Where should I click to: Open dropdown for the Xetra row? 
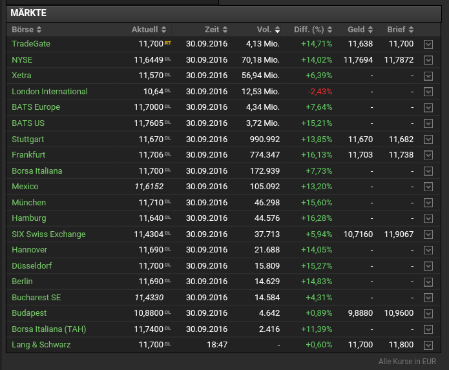pos(428,76)
